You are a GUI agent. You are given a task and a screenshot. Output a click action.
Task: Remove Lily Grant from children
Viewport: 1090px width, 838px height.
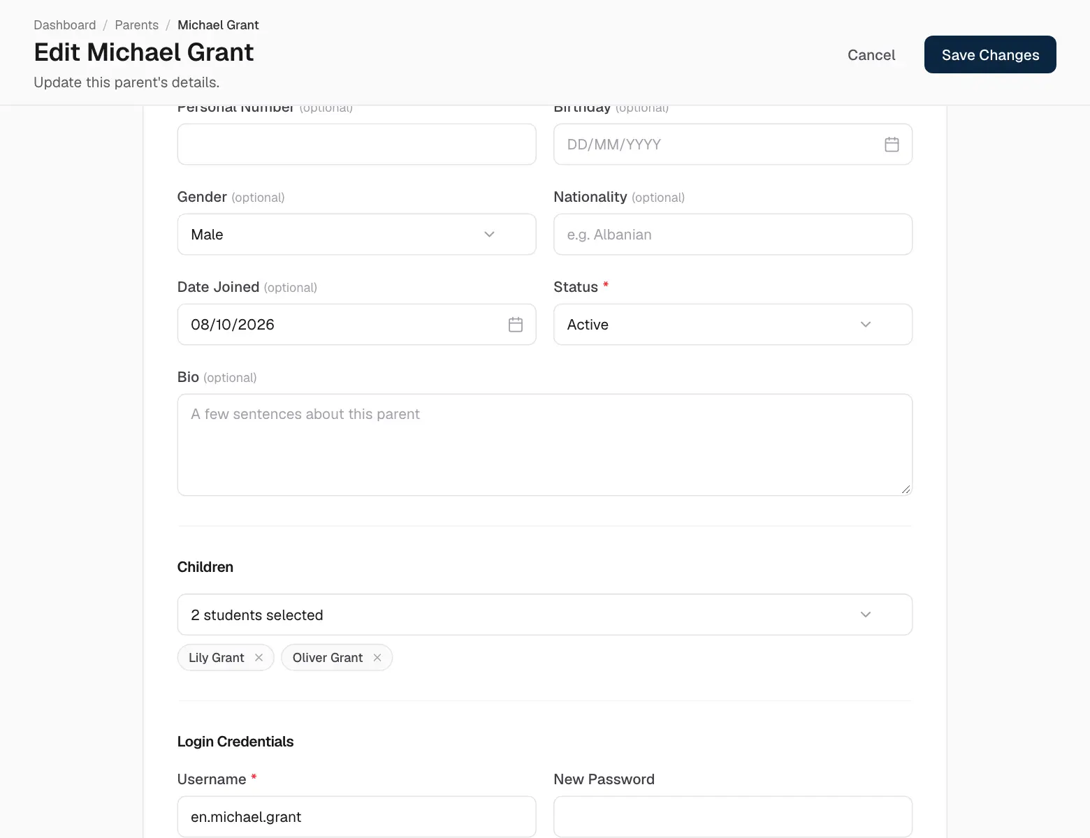[x=259, y=658]
